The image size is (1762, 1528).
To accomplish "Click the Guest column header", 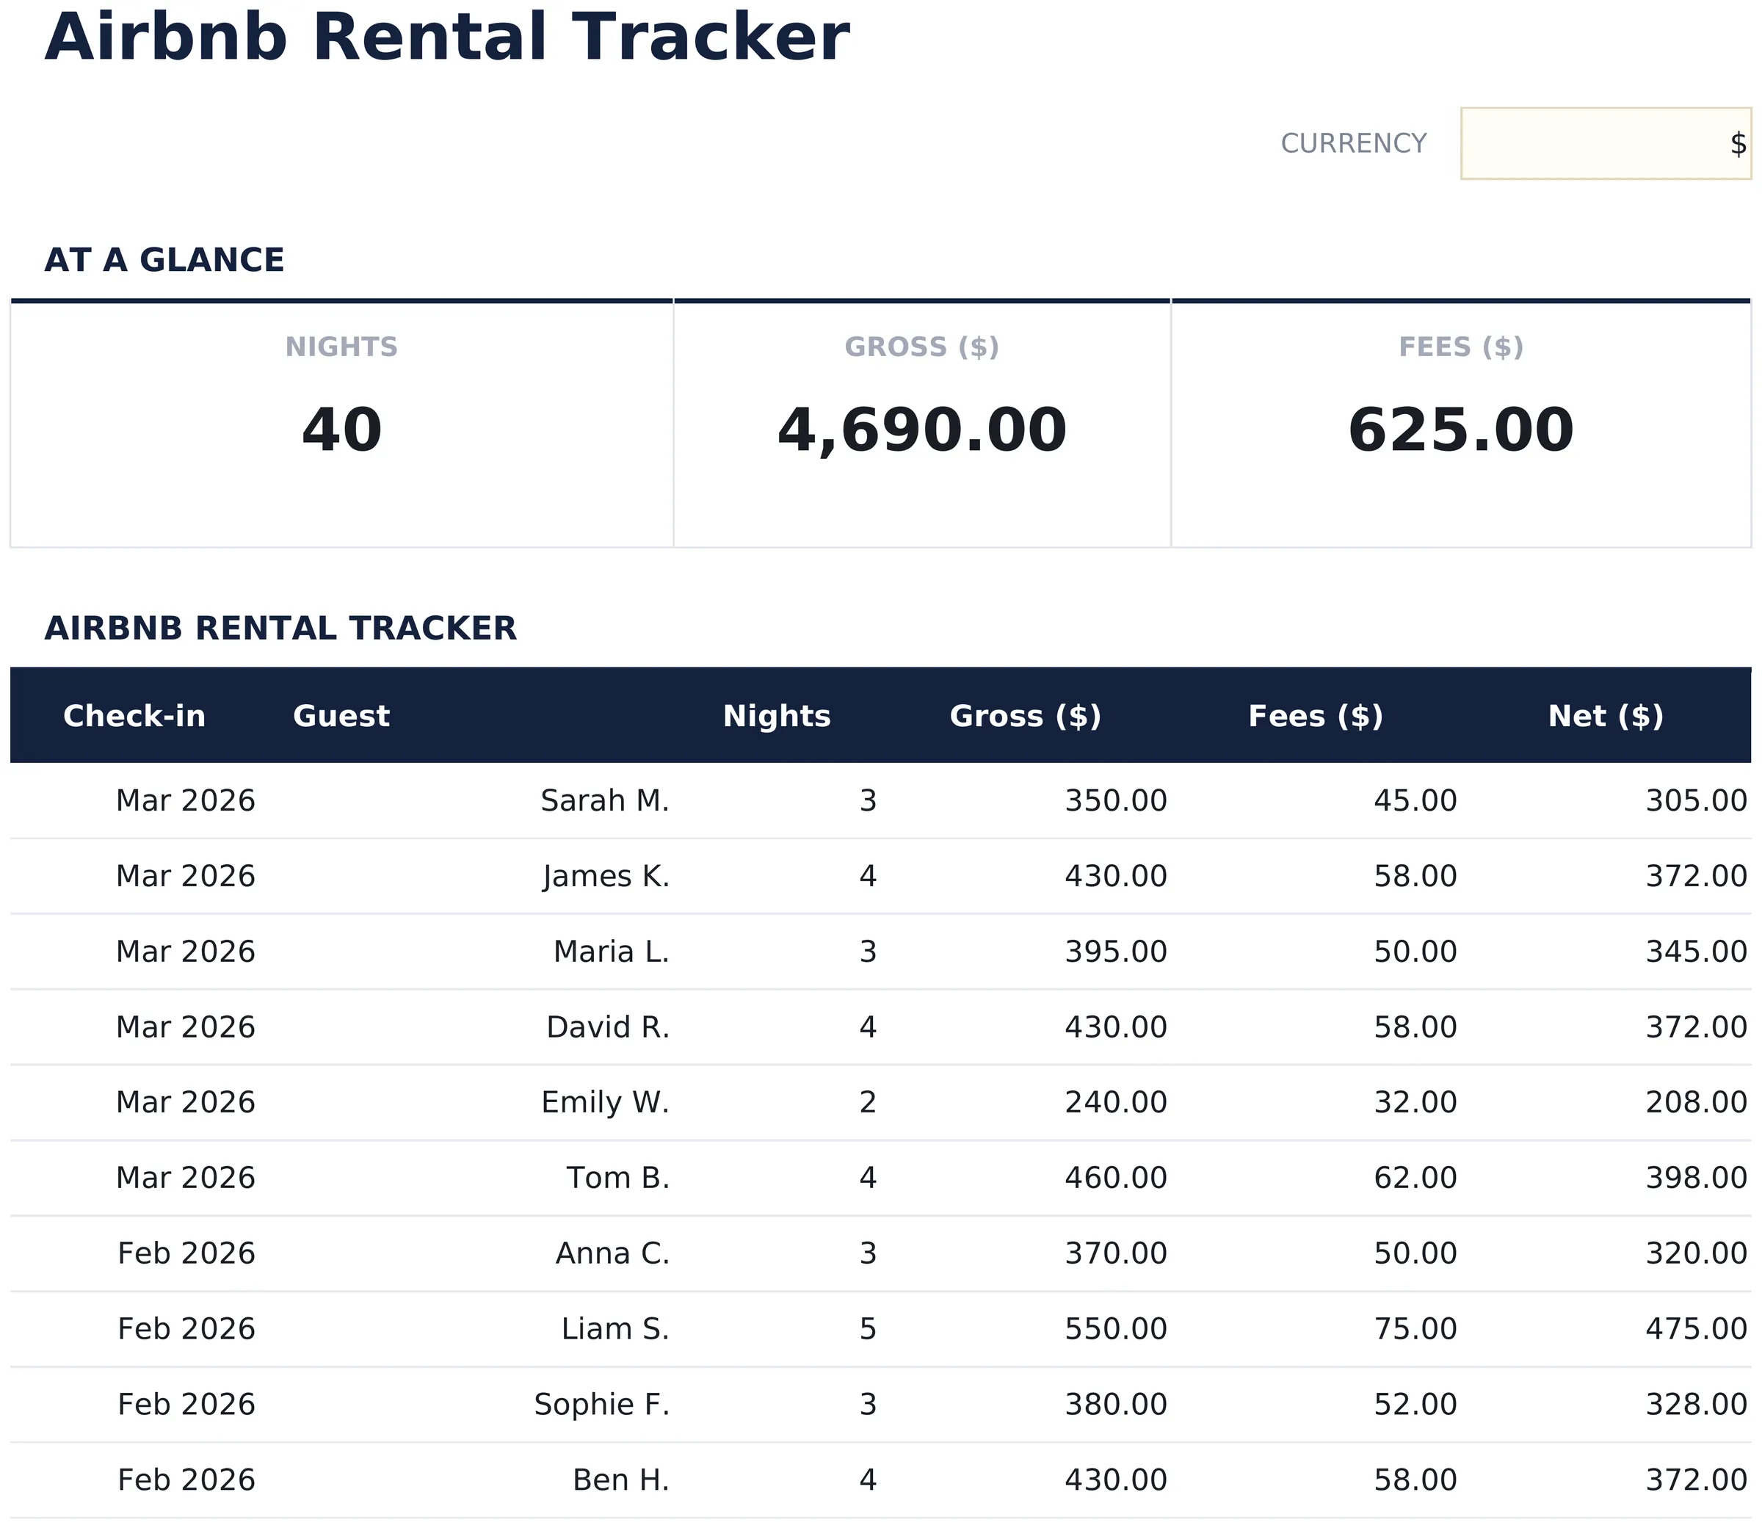I will [x=341, y=716].
